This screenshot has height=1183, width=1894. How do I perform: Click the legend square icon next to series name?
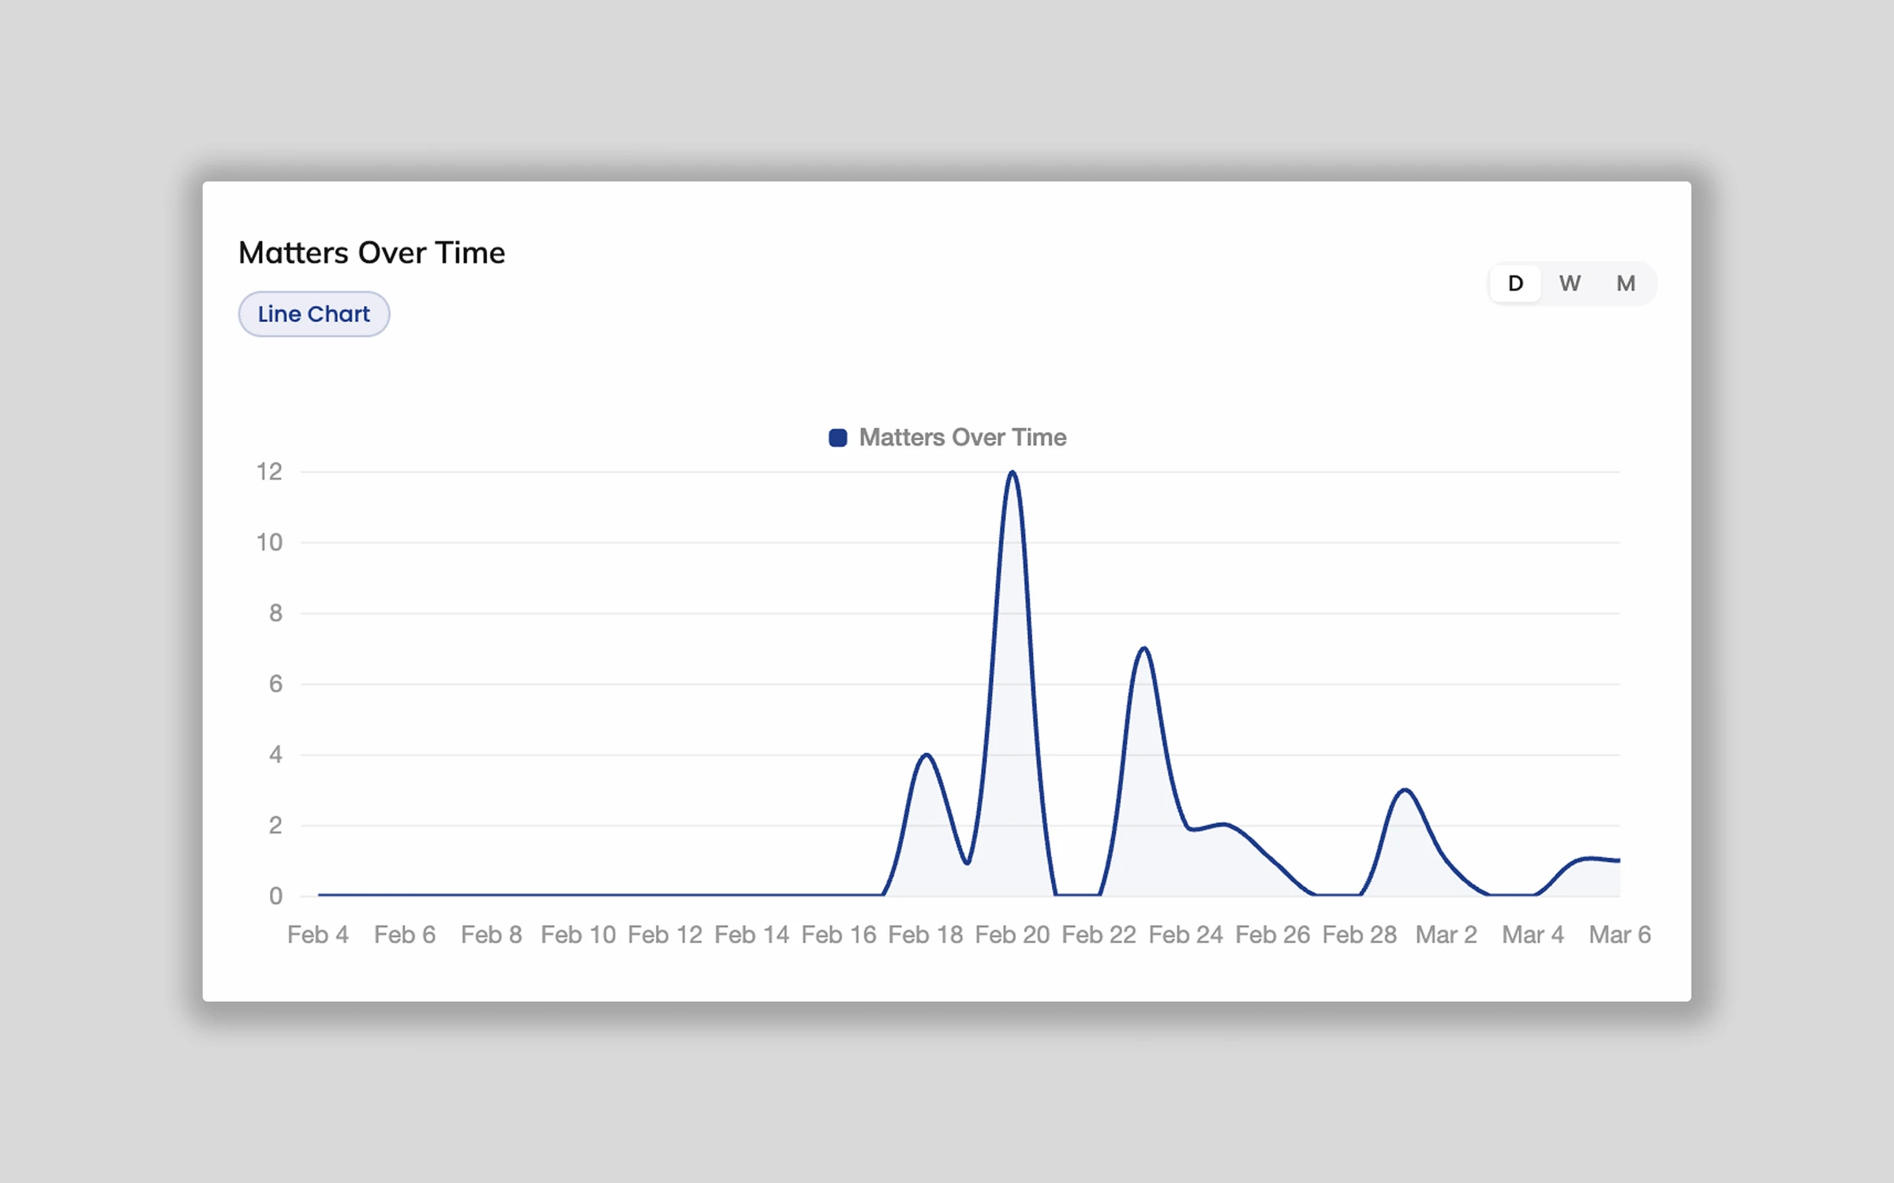837,436
